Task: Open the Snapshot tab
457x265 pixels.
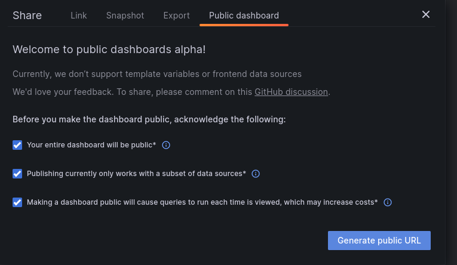Action: coord(125,16)
